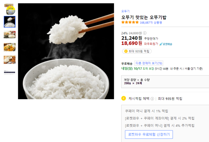Click the rocket delivery badge icon

pyautogui.click(x=161, y=44)
